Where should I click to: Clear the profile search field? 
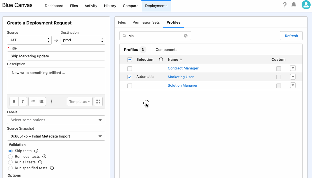186,36
